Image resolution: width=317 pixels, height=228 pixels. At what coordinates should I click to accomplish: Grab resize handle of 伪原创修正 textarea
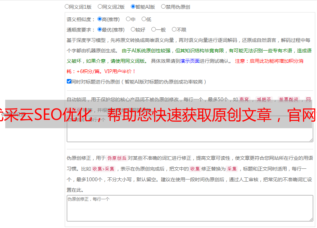pos(311,219)
